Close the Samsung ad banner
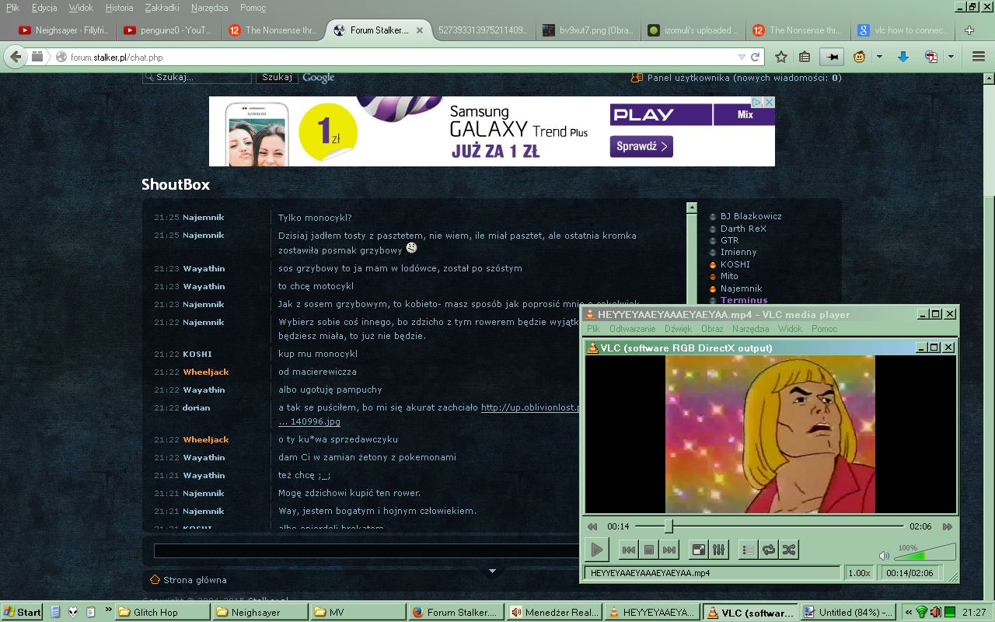995x622 pixels. pyautogui.click(x=769, y=103)
